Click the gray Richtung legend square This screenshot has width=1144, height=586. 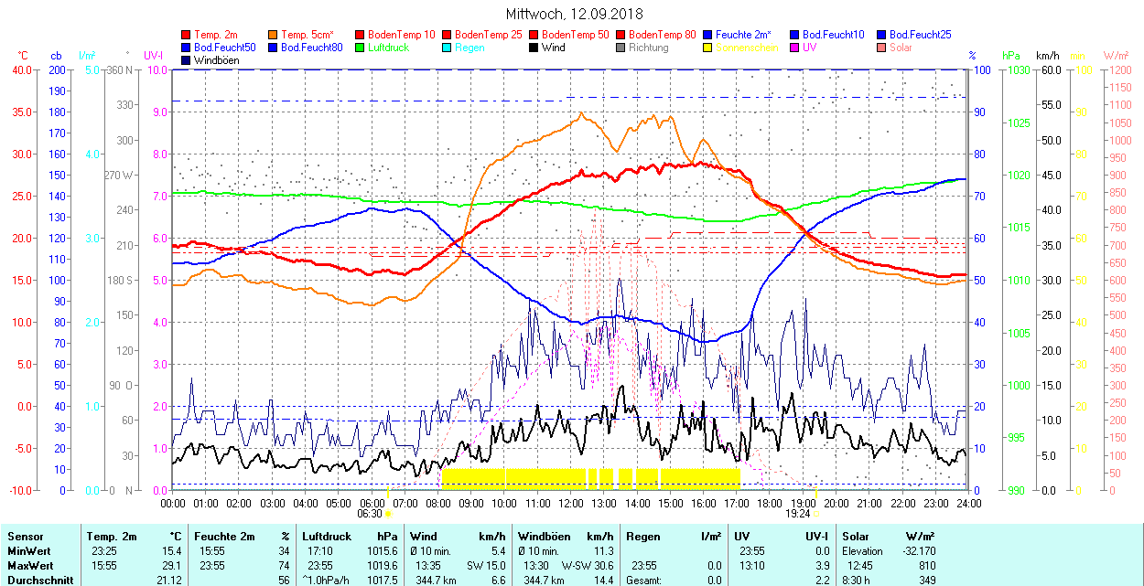[621, 48]
